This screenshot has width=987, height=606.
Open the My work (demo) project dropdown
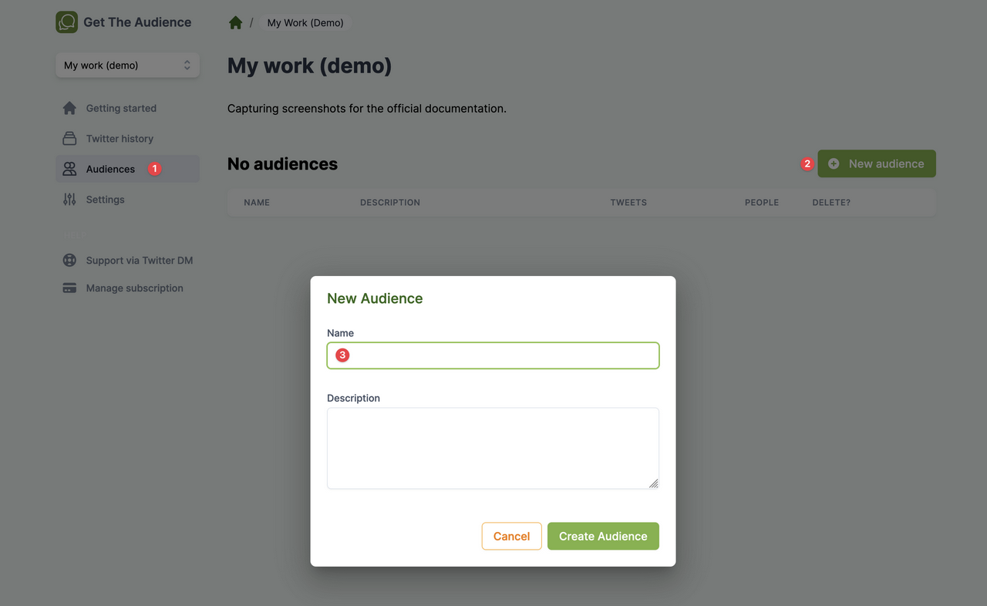pos(127,66)
